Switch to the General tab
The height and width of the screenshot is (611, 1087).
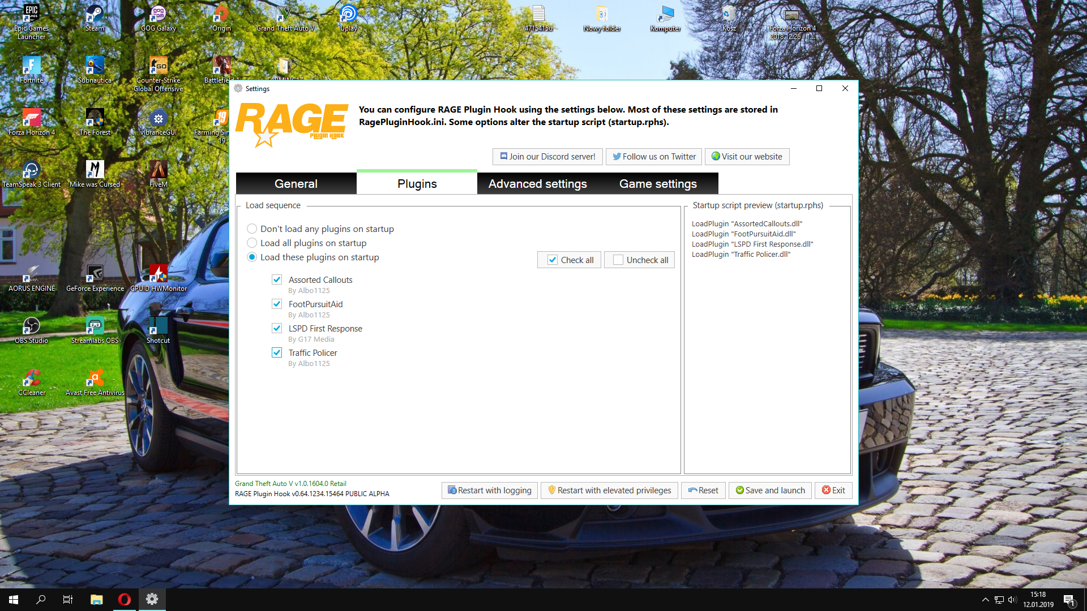click(296, 184)
